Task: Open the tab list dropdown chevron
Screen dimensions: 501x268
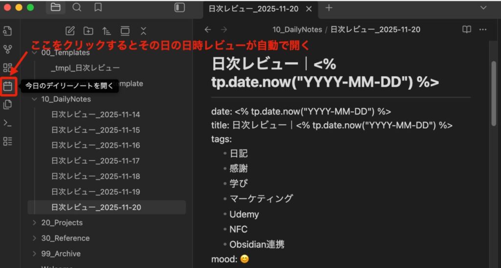Action: [483, 7]
